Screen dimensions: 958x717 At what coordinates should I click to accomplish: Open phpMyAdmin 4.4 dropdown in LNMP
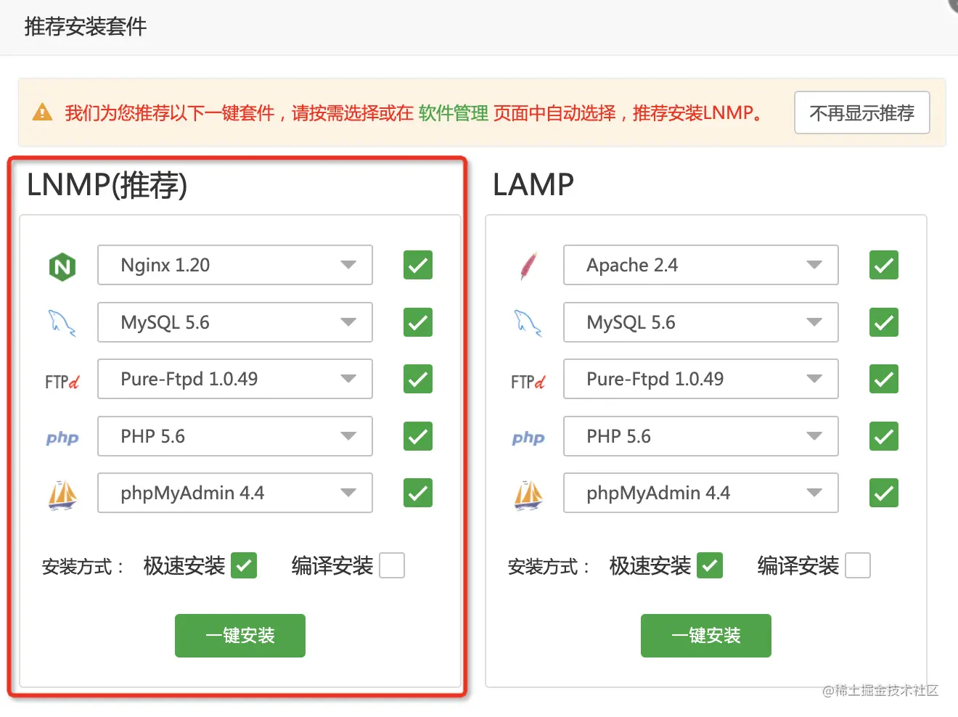(x=235, y=493)
